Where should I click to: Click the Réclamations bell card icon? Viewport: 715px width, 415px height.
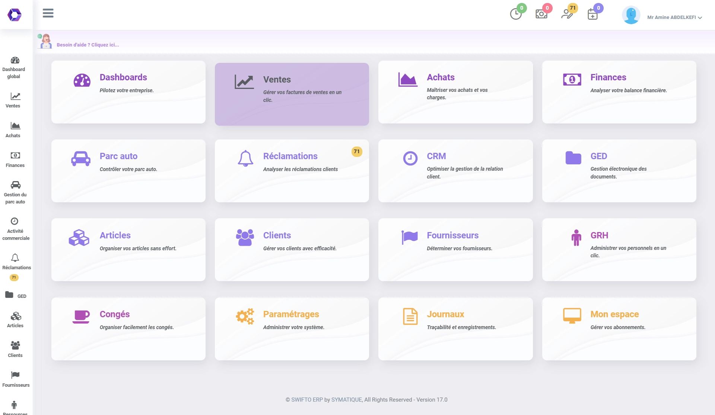point(245,158)
